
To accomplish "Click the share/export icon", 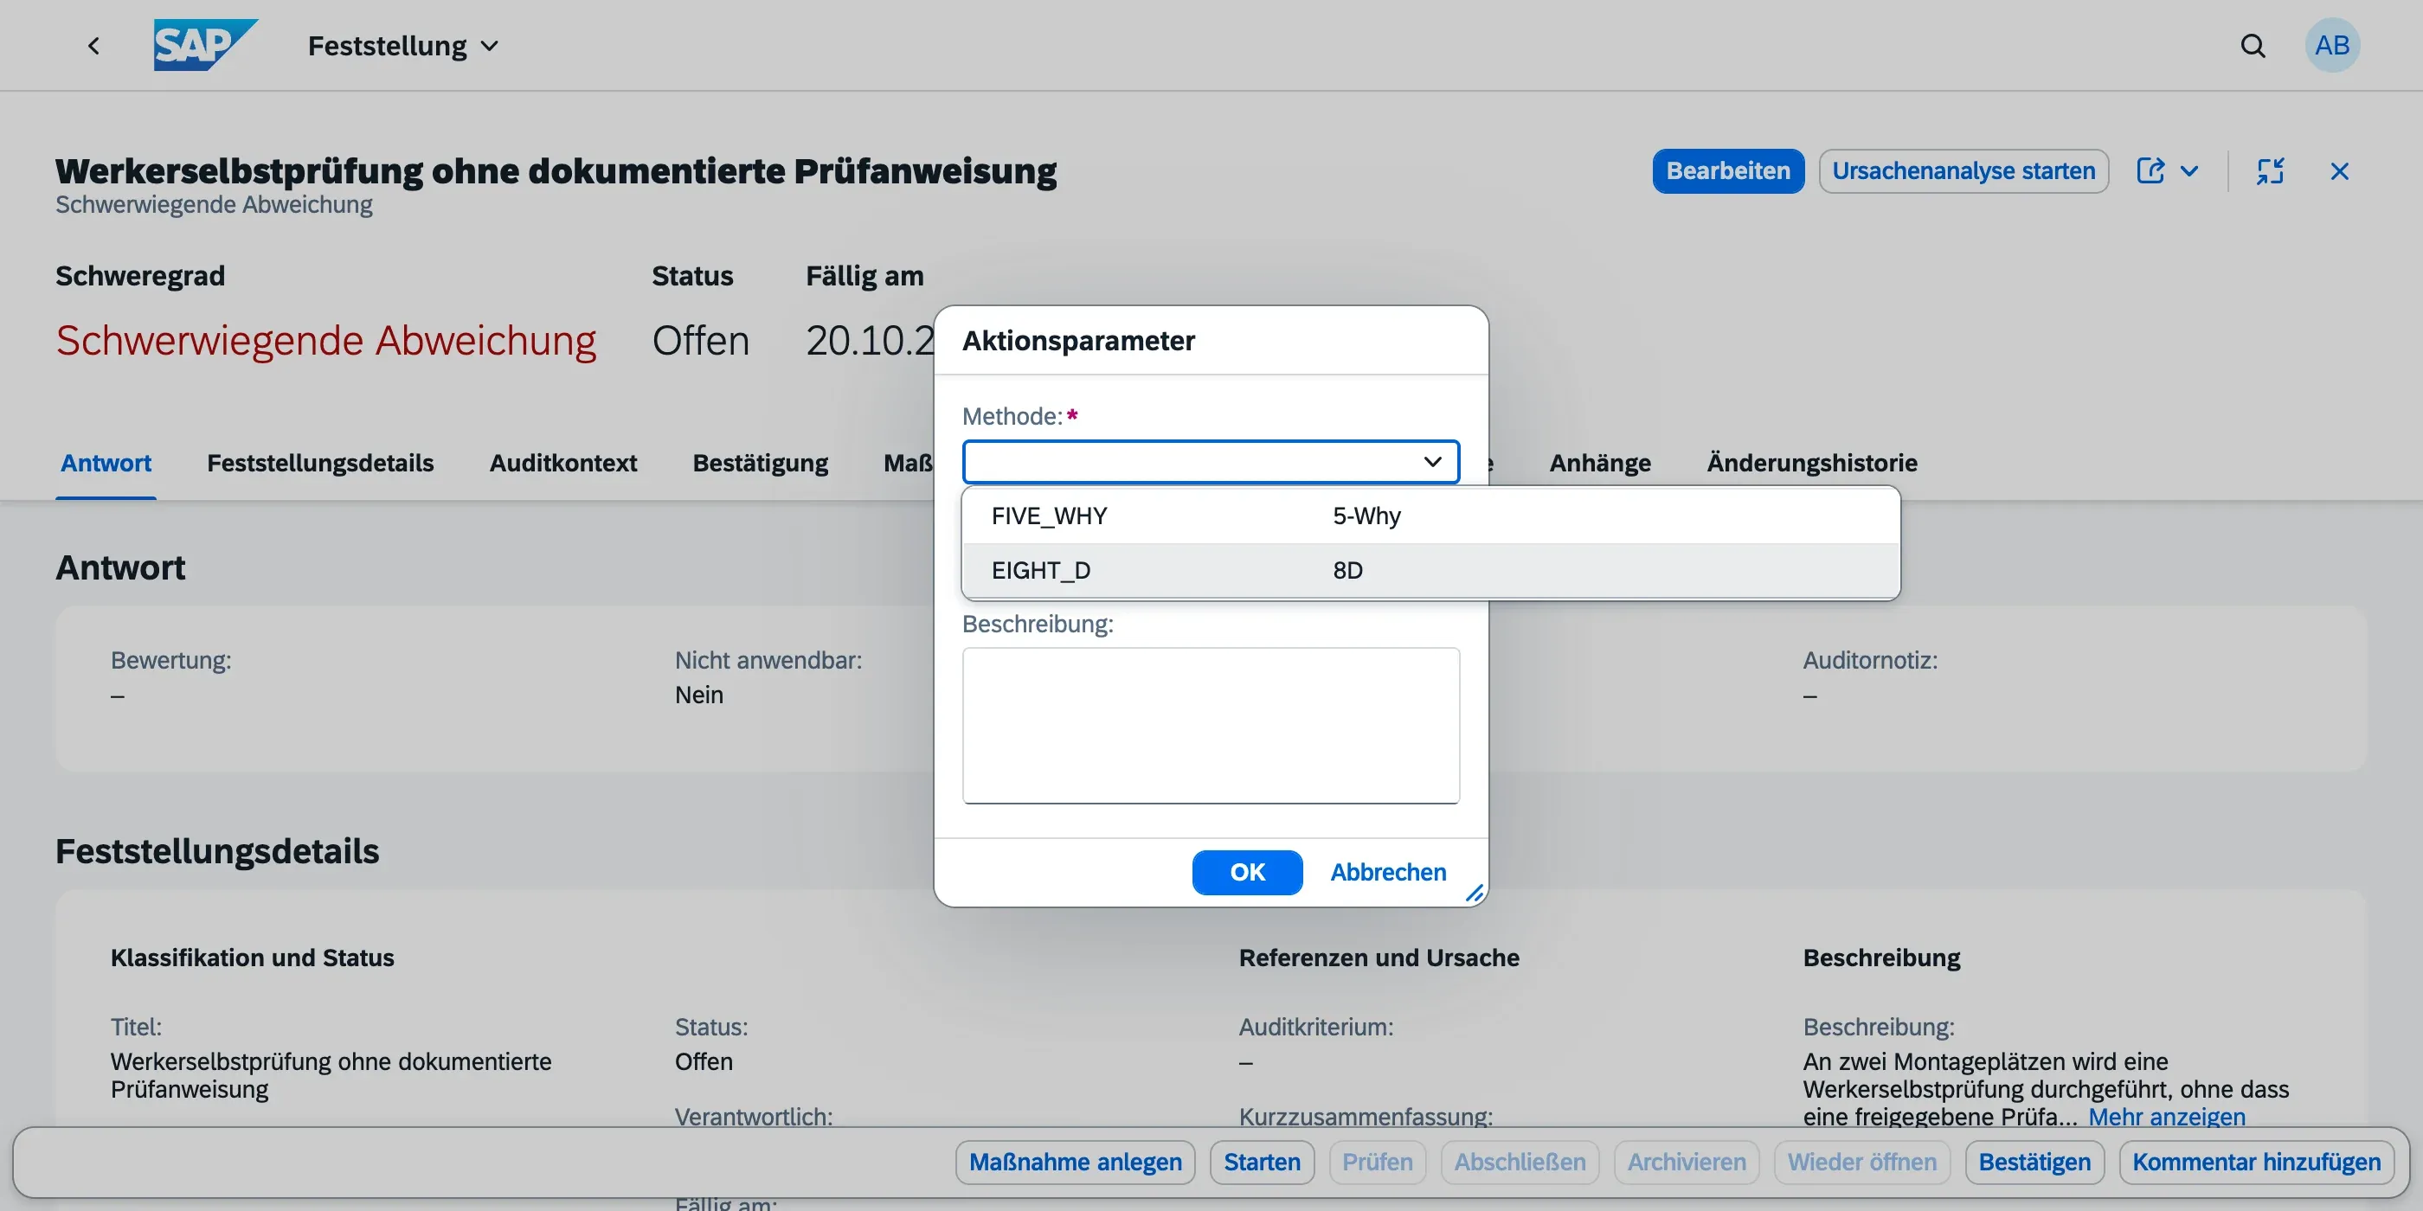I will click(2150, 171).
